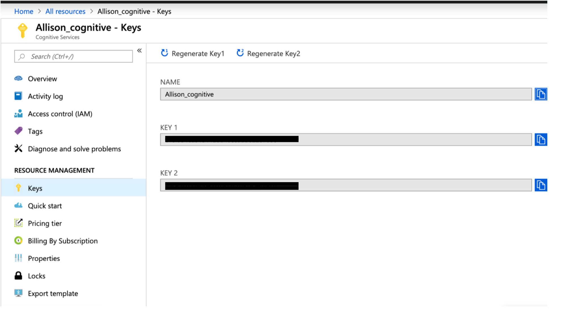This screenshot has height=315, width=570.
Task: Click the Regenerate Key1 refresh icon
Action: pos(164,53)
